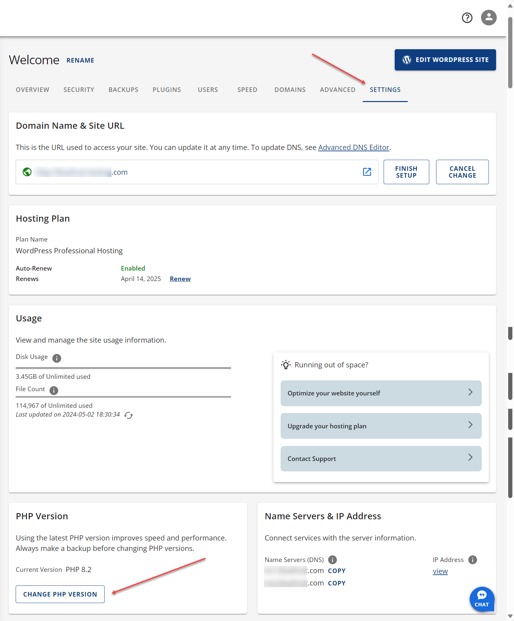This screenshot has height=621, width=514.
Task: Switch to the Plugins tab
Action: pos(167,90)
